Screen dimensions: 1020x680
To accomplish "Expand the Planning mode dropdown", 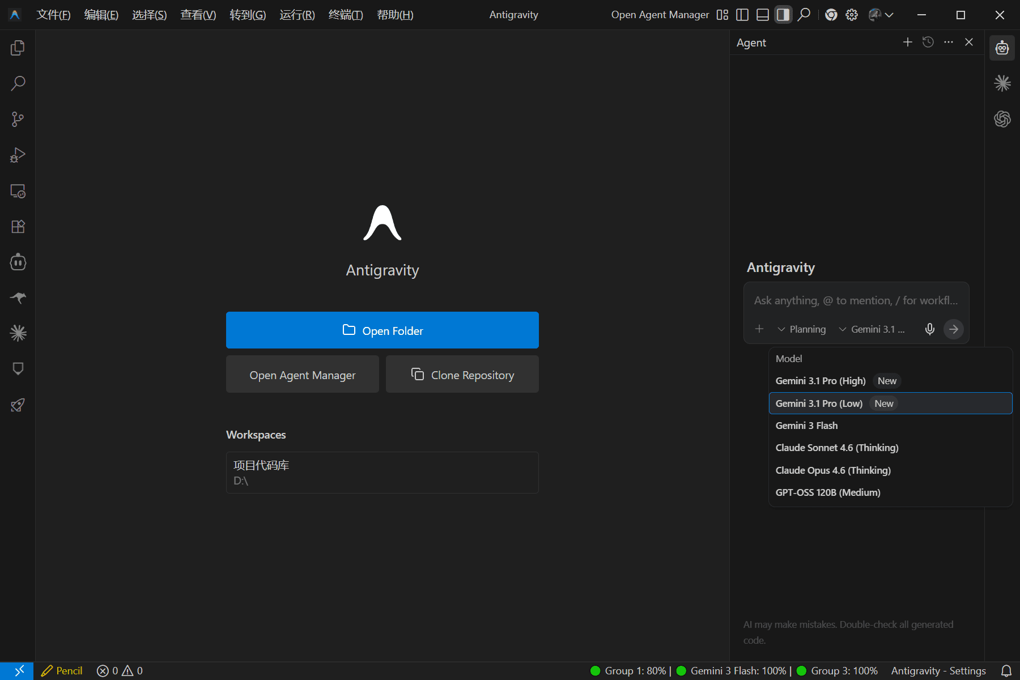I will pyautogui.click(x=802, y=329).
